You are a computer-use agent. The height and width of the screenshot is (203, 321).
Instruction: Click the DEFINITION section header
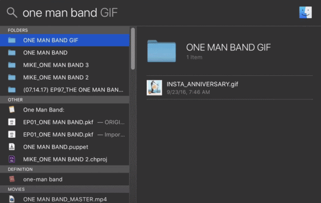[65, 169]
